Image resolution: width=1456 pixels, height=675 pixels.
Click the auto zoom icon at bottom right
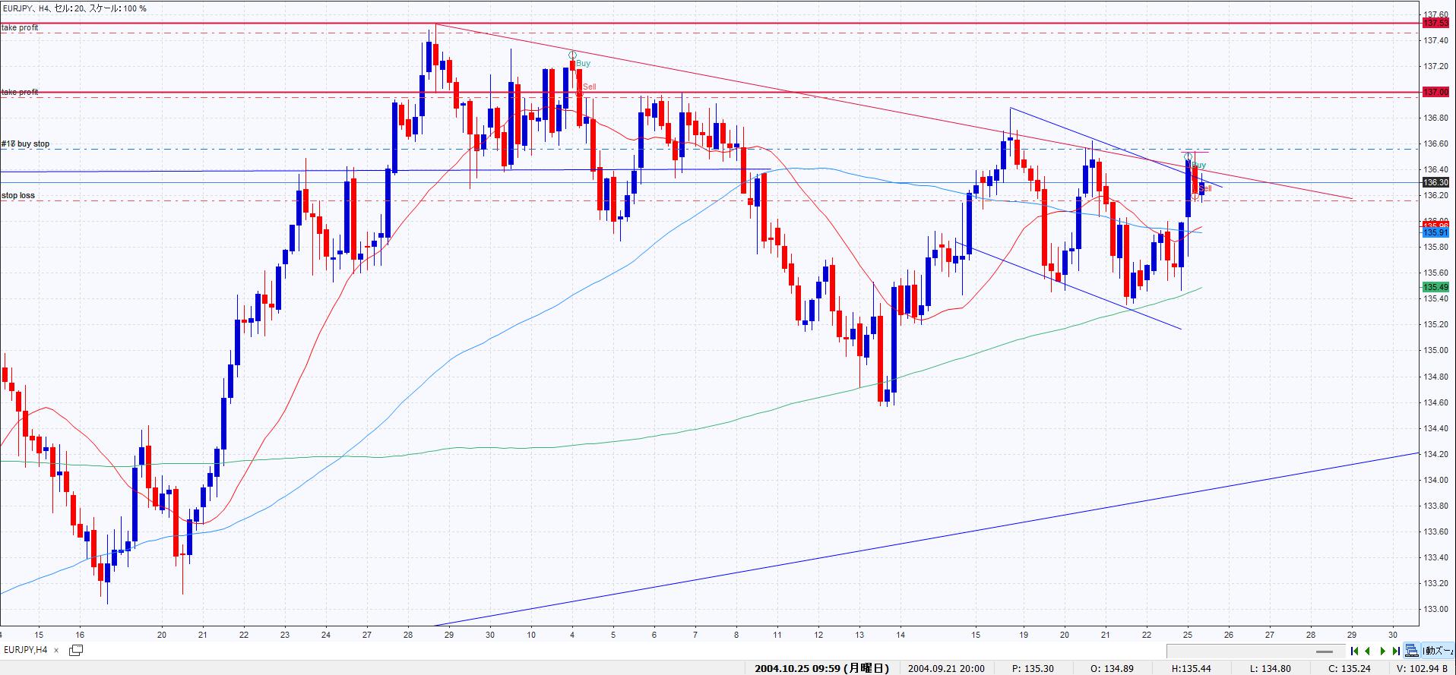point(1412,651)
